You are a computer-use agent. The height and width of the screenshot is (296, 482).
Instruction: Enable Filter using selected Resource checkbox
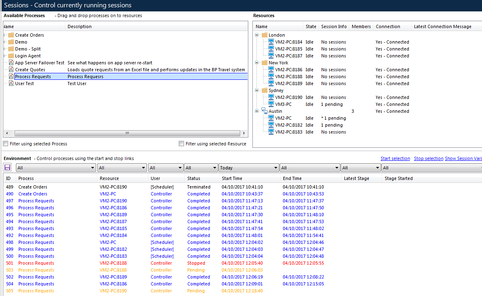(182, 144)
